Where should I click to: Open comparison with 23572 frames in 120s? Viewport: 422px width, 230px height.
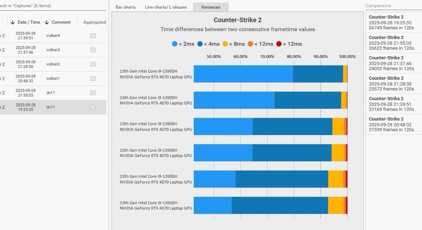tap(394, 84)
